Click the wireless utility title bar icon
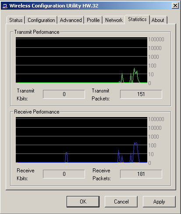The height and width of the screenshot is (214, 181). coord(5,6)
